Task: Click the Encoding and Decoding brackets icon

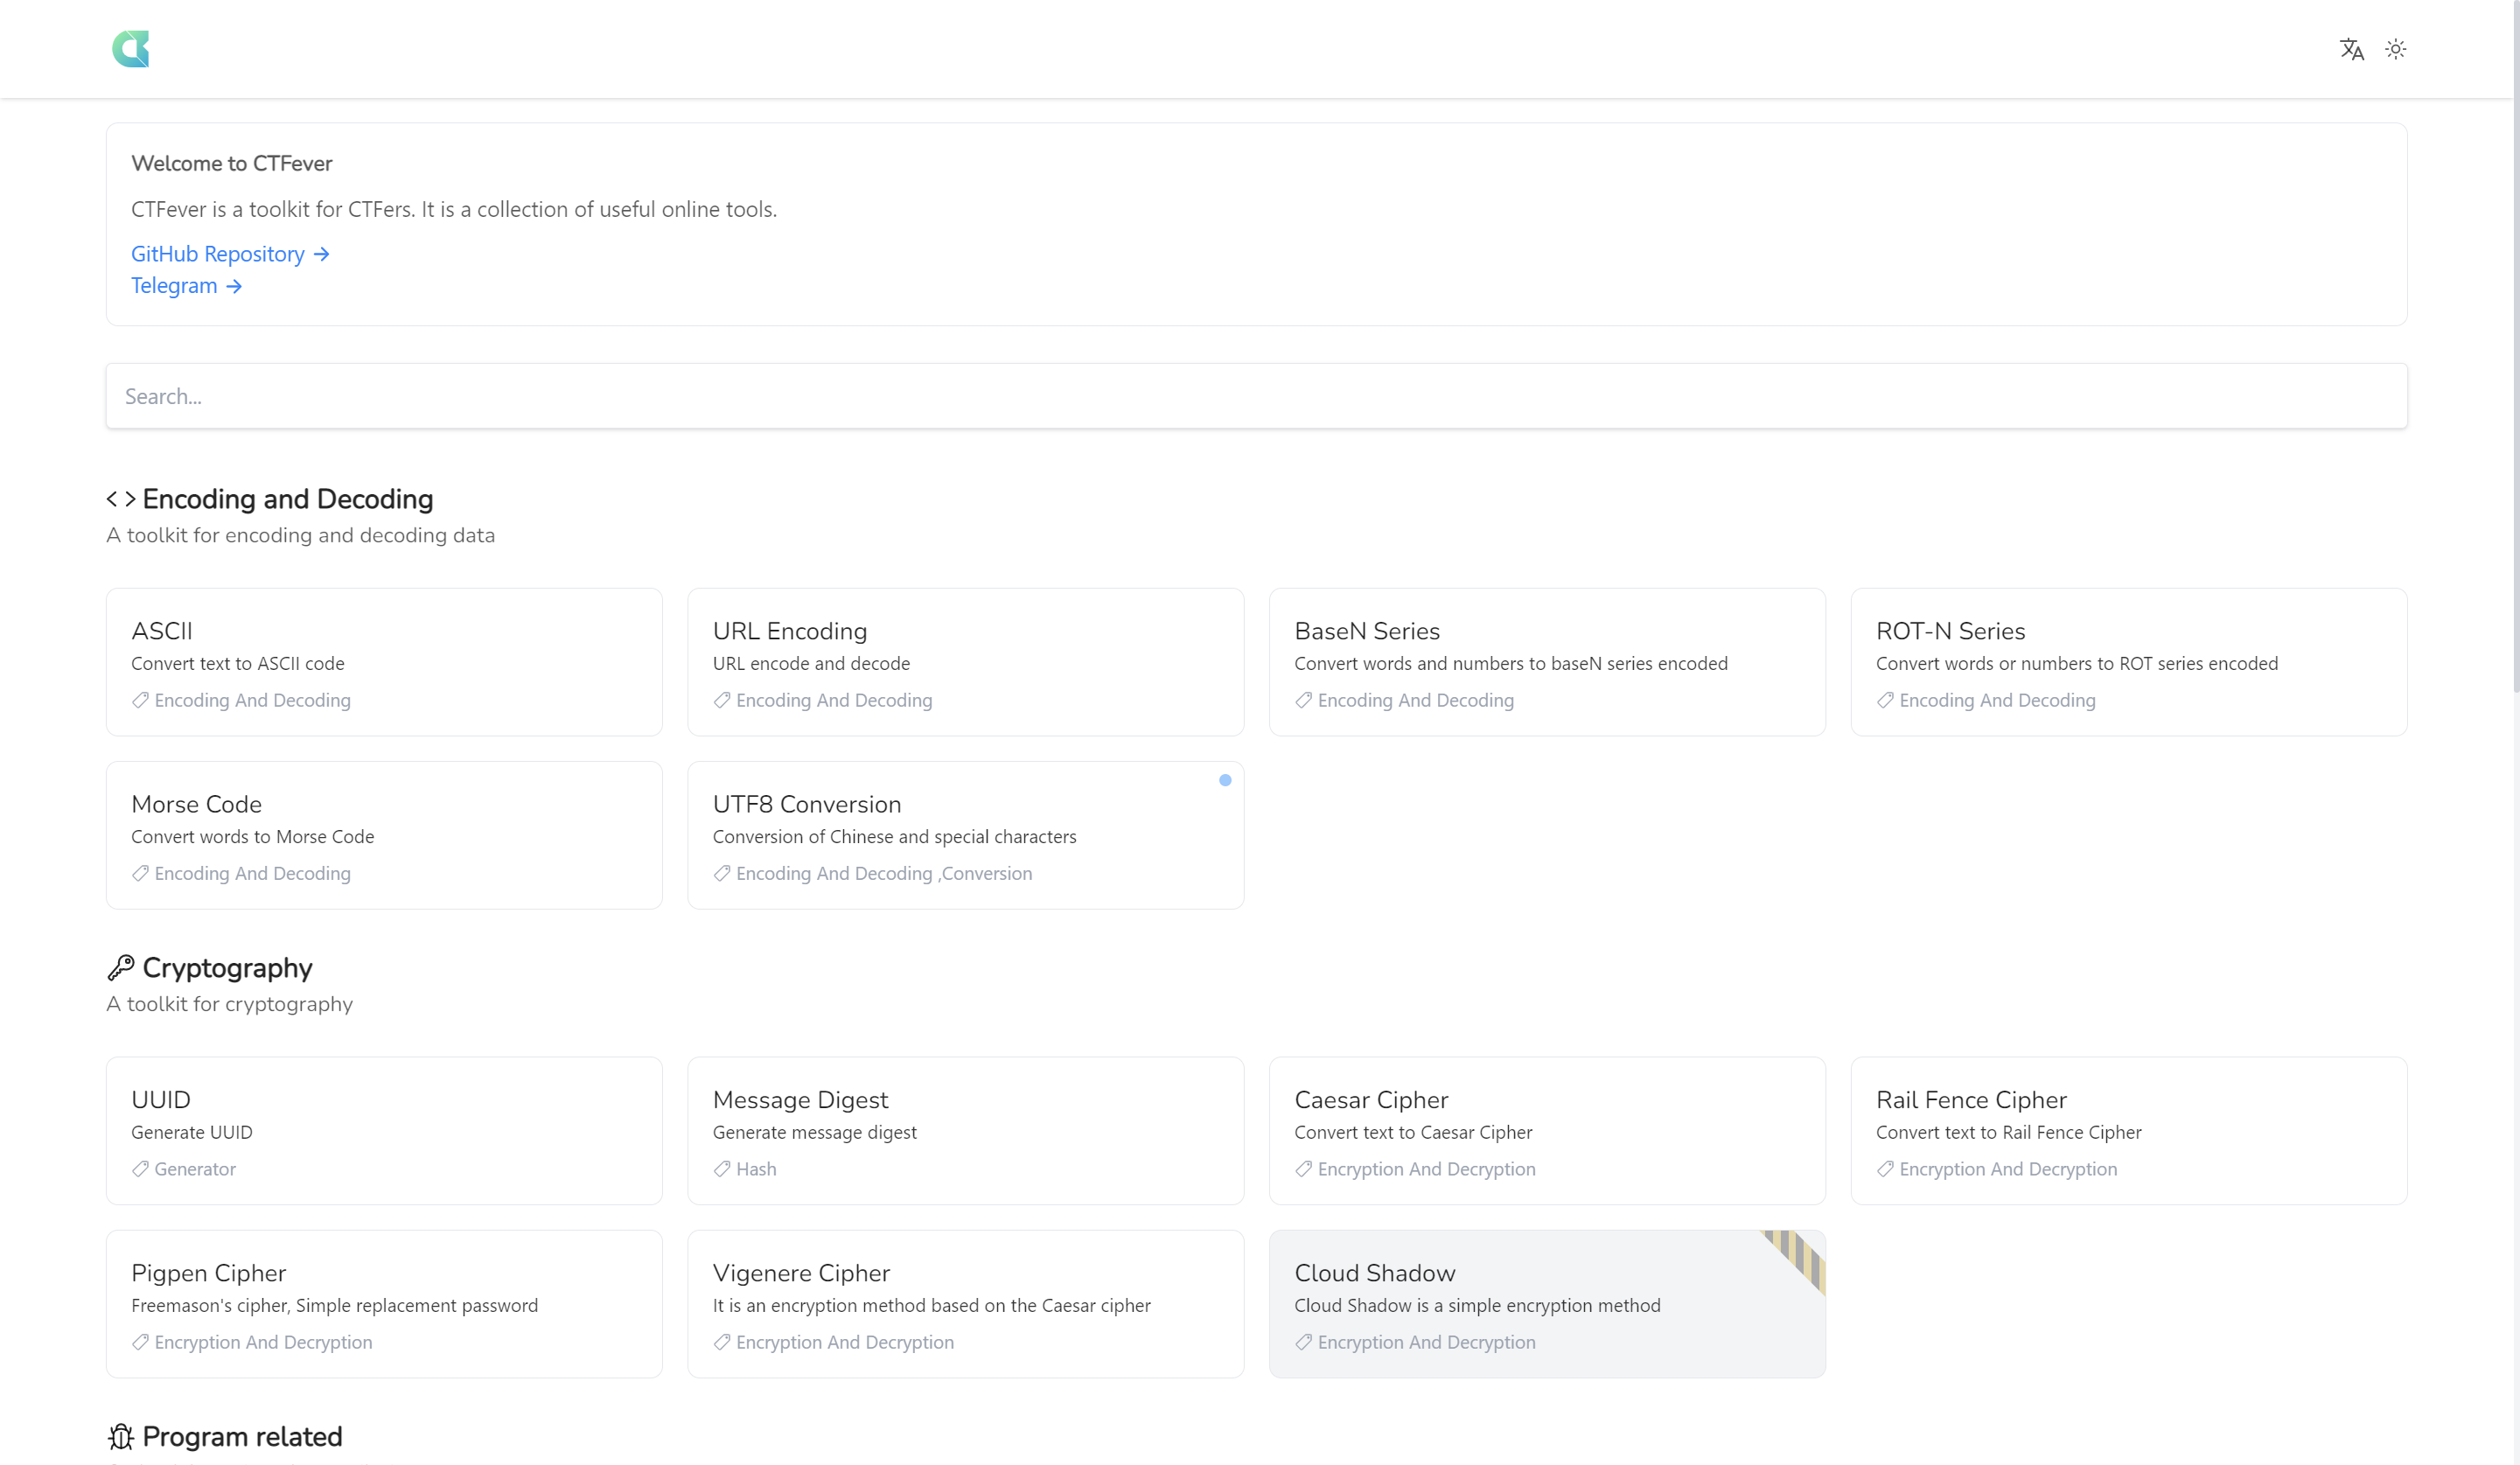Action: tap(121, 499)
